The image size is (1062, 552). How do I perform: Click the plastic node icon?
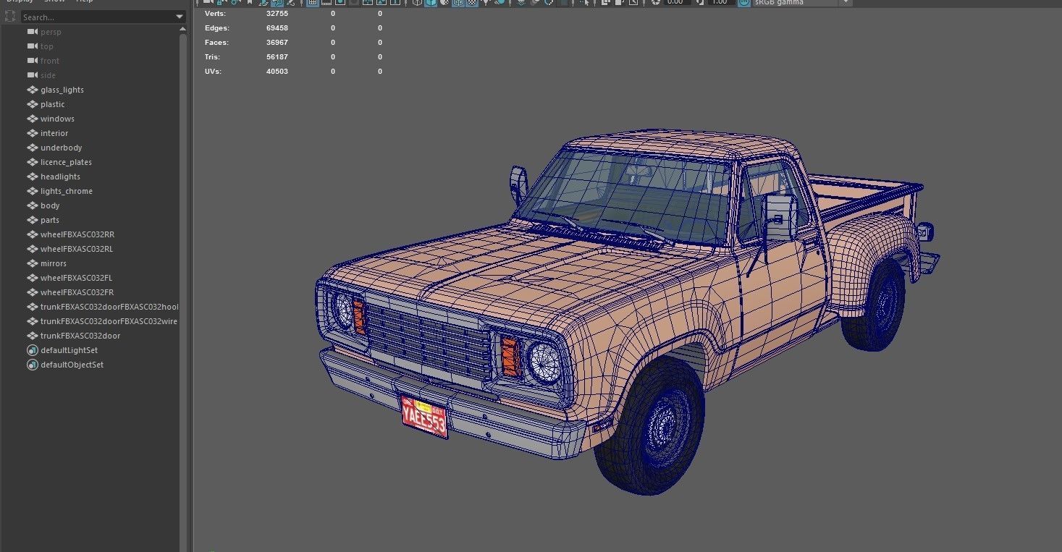click(32, 104)
